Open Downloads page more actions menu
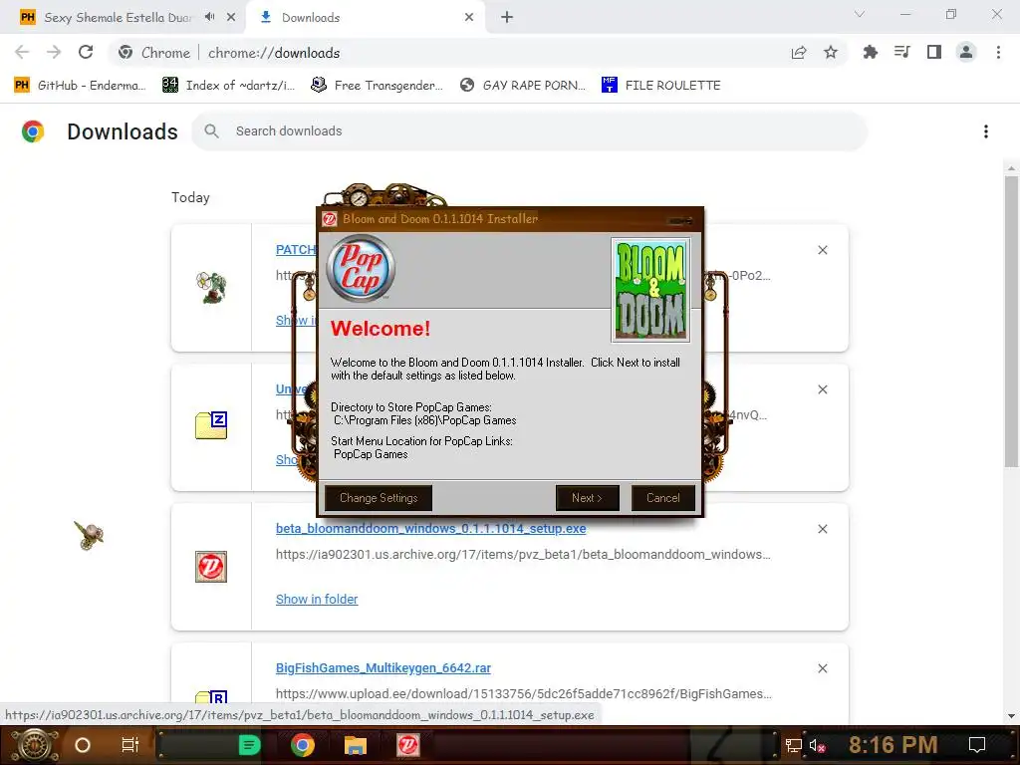This screenshot has width=1020, height=765. (x=986, y=131)
